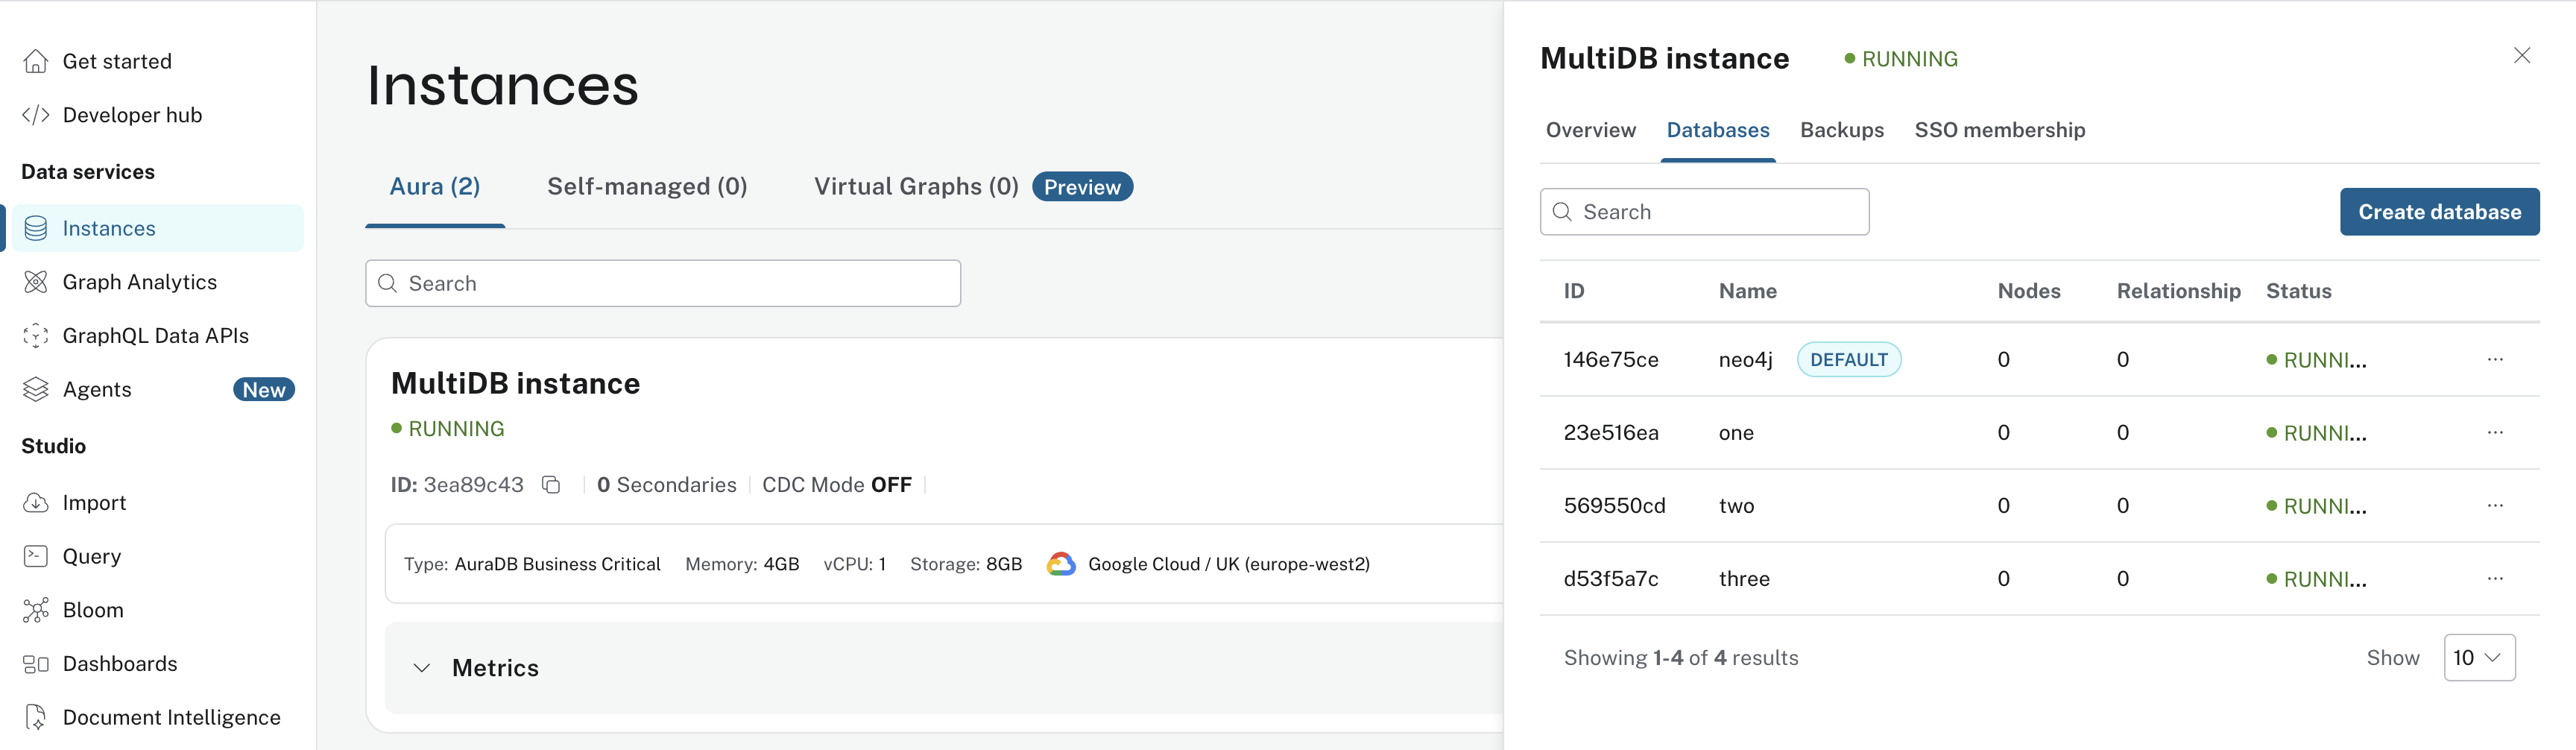
Task: Open actions menu for database three
Action: click(2495, 578)
